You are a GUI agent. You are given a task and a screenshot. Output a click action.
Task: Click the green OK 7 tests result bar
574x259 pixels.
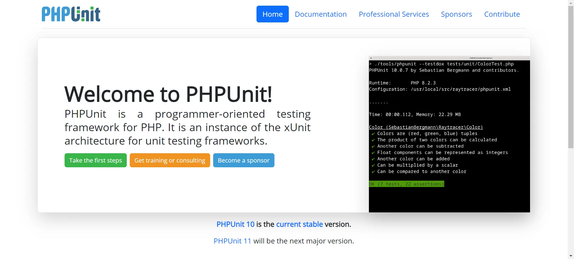[x=406, y=184]
